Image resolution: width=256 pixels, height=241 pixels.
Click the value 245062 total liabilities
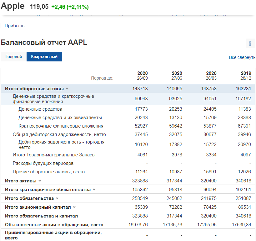click(174, 198)
